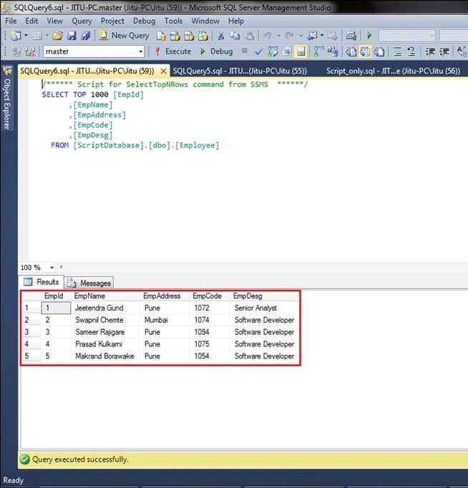
Task: Toggle Include Actual Execution Plan
Action: (x=319, y=52)
